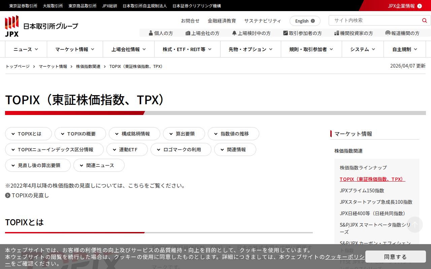Screen dimensions: 431x269
Task: Click the scroll-to-top arrow button
Action: 415,225
